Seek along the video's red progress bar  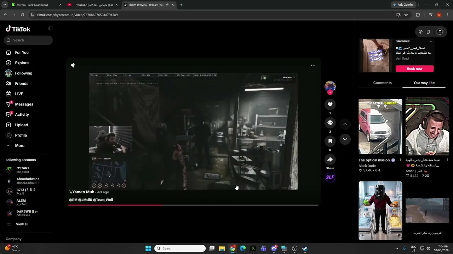pyautogui.click(x=193, y=205)
